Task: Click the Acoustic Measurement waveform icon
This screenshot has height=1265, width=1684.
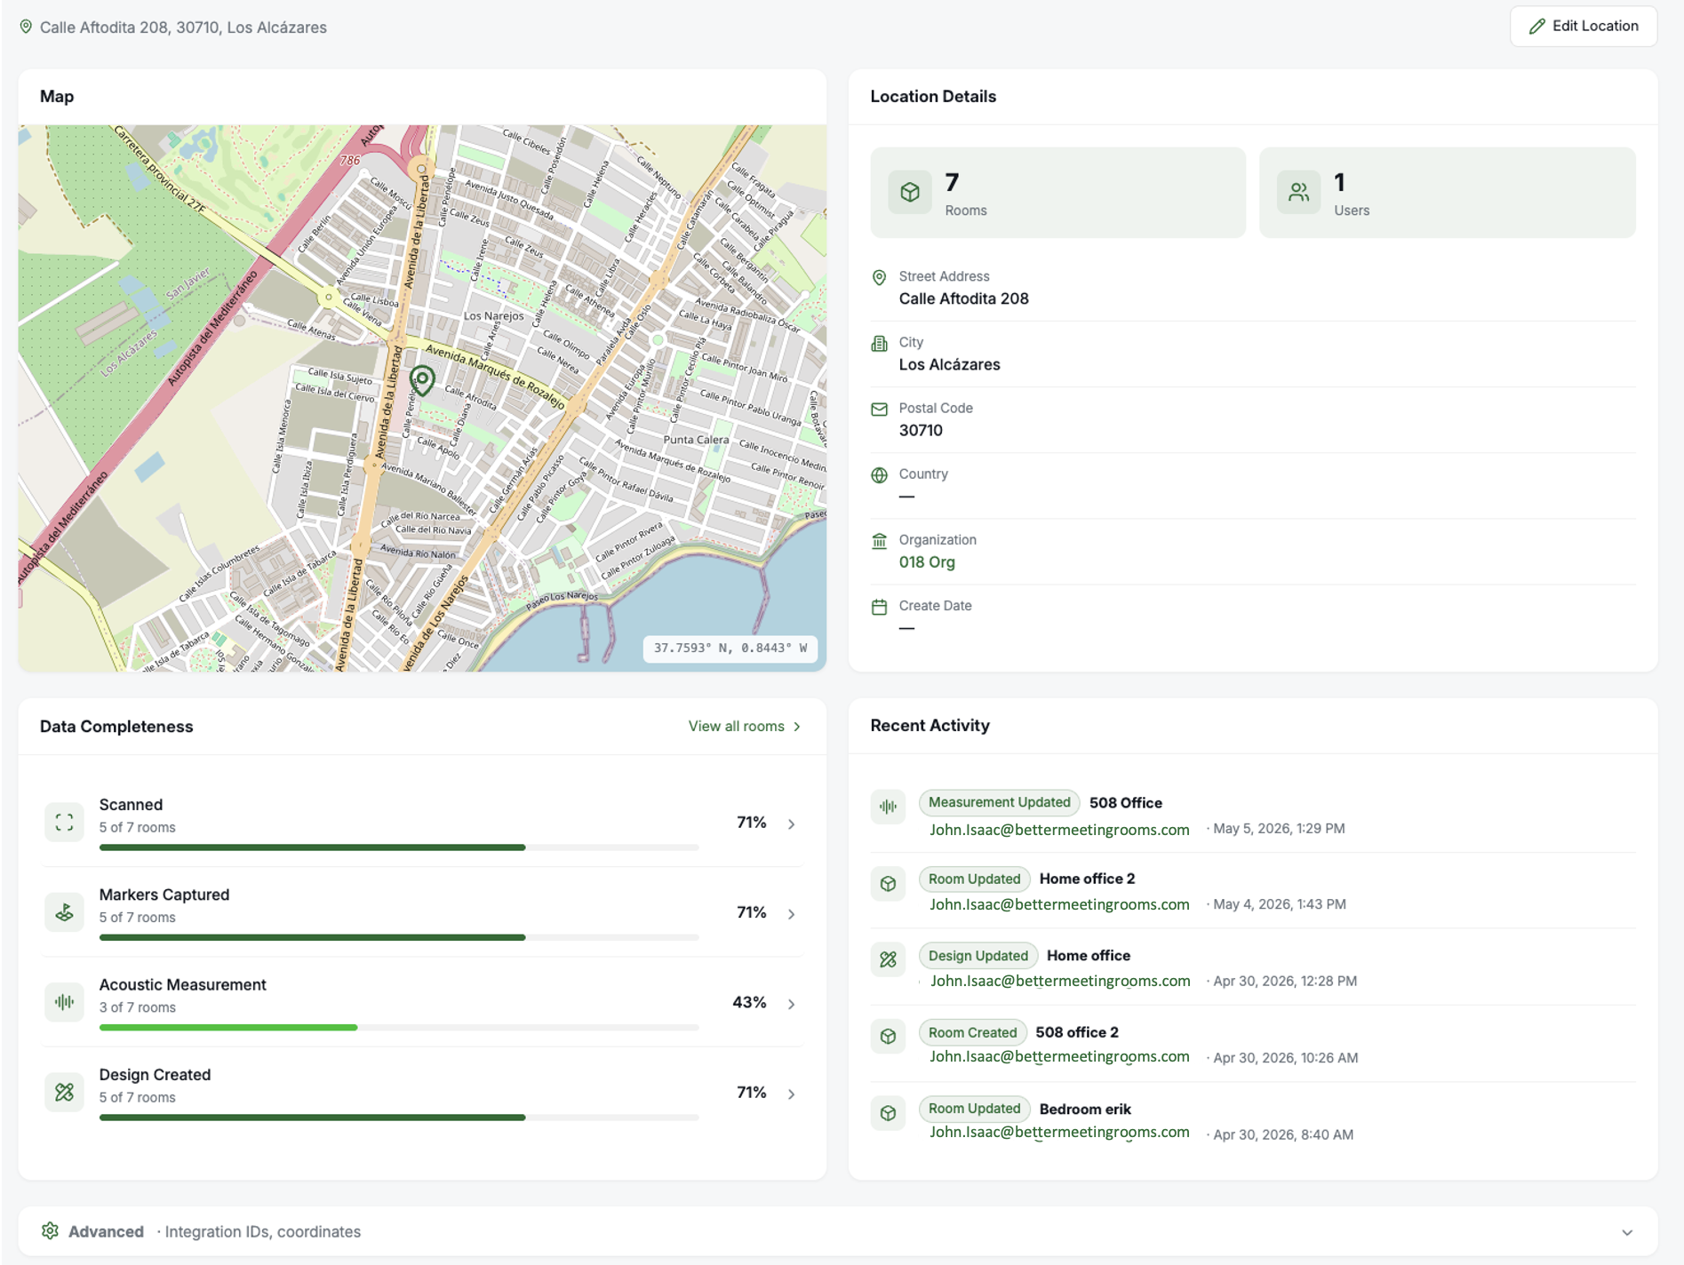Action: tap(64, 1002)
